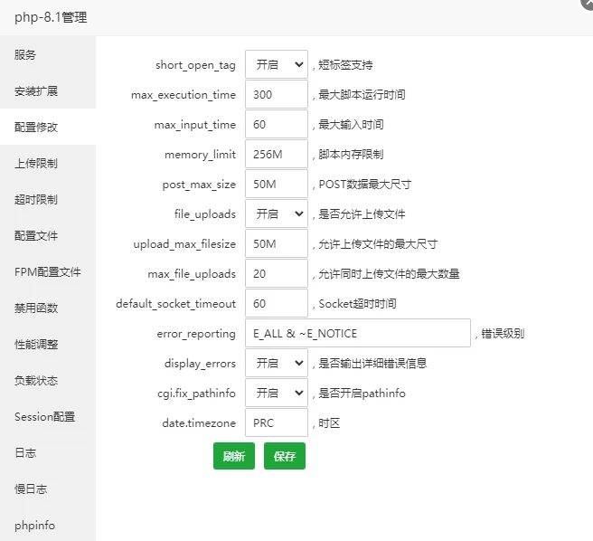Click the php-8.1管理 dialog title

(51, 17)
